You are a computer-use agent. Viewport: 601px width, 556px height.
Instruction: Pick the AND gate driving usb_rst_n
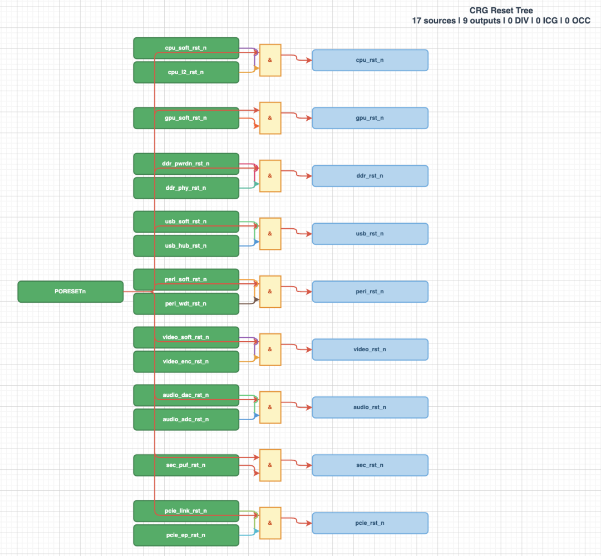click(x=270, y=234)
